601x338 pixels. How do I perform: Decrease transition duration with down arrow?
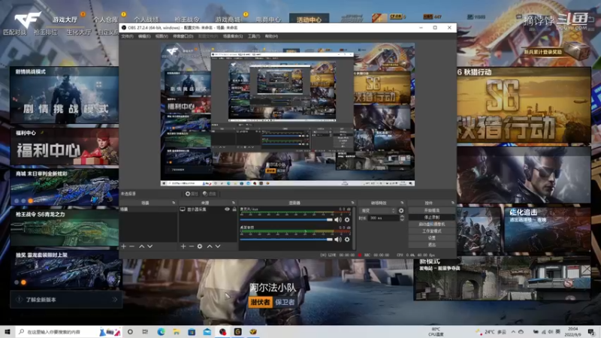[x=402, y=219]
